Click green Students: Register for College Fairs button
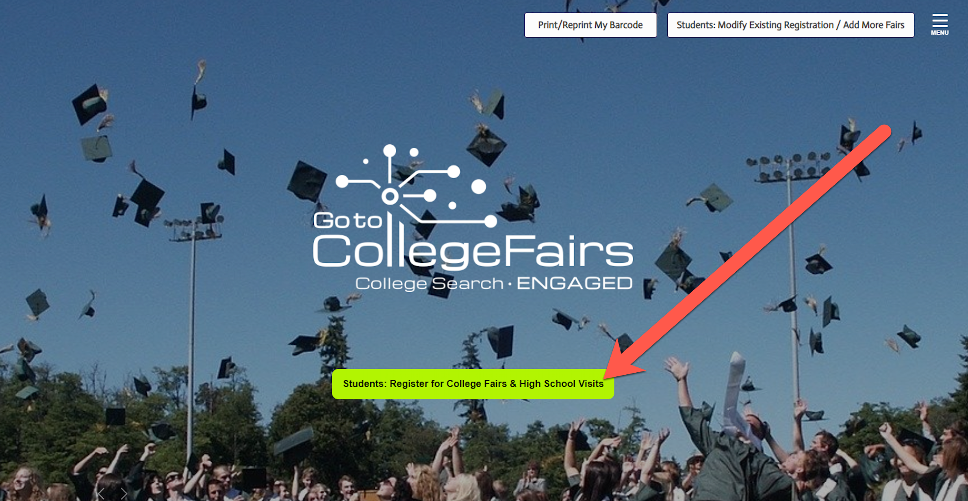Image resolution: width=968 pixels, height=501 pixels. coord(473,384)
